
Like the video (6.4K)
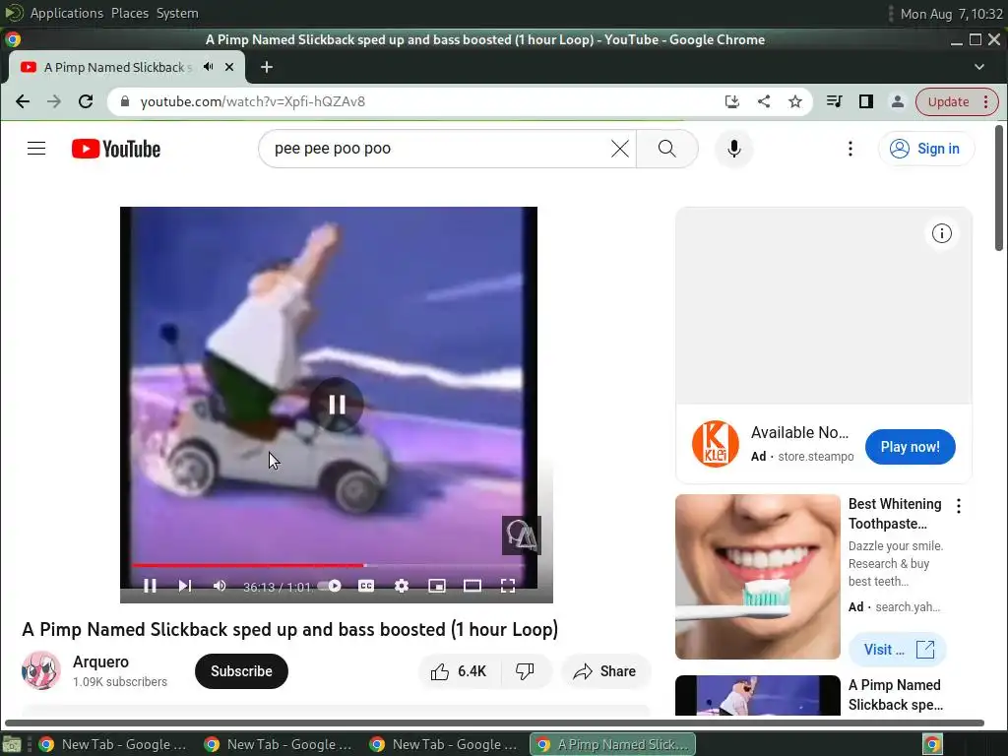[459, 671]
